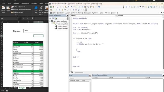
Task: Open the Add-Ins store button in Excel
Action: click(x=36, y=10)
